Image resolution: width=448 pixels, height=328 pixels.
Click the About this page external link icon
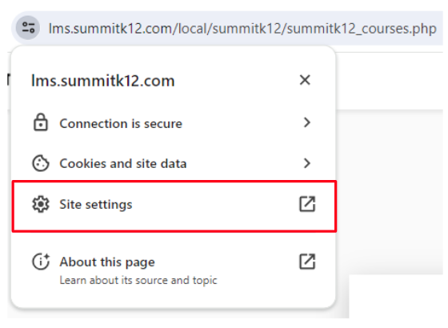pyautogui.click(x=307, y=262)
